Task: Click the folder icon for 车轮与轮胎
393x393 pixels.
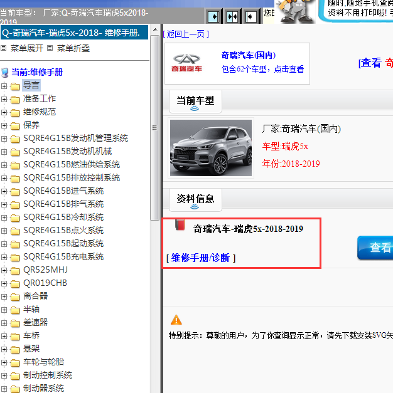Action: pyautogui.click(x=15, y=363)
